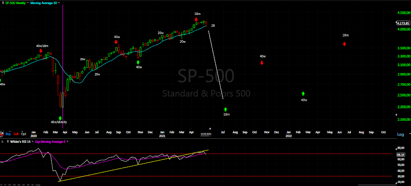Click the Jan 2022 time axis label

coord(289,134)
